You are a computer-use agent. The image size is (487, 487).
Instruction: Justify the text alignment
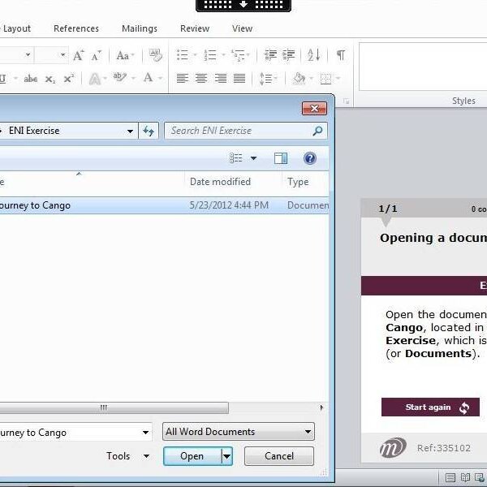point(239,78)
